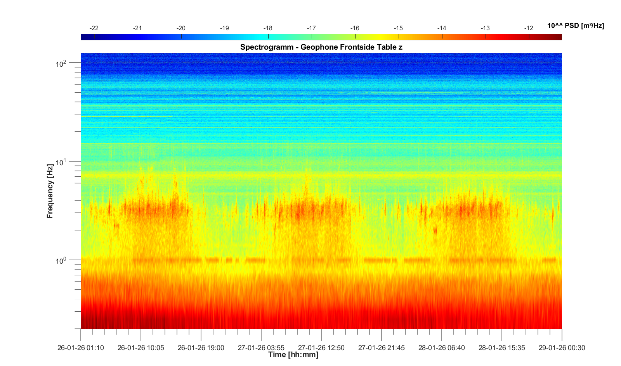The height and width of the screenshot is (366, 621).
Task: Pick the 27-01-26 03:55 time tick label
Action: tap(261, 348)
